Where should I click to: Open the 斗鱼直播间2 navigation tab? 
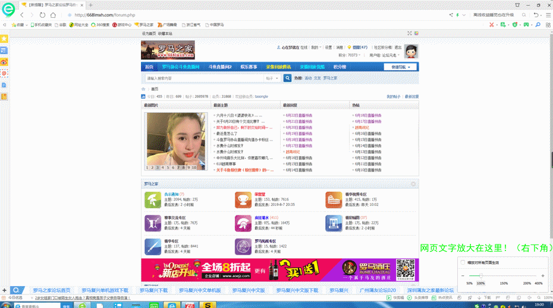tap(220, 67)
